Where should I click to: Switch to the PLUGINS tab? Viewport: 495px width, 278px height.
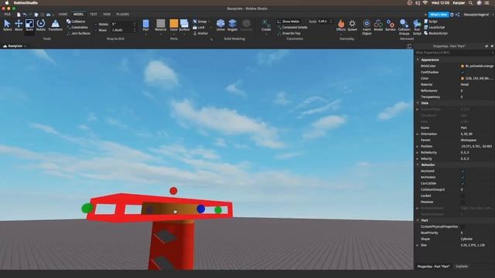(122, 15)
